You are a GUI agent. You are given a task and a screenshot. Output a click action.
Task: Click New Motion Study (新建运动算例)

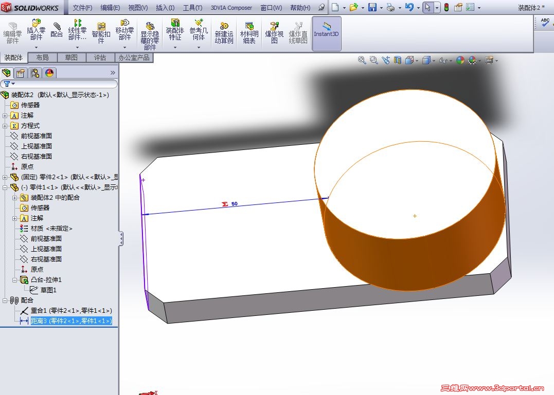click(x=224, y=33)
